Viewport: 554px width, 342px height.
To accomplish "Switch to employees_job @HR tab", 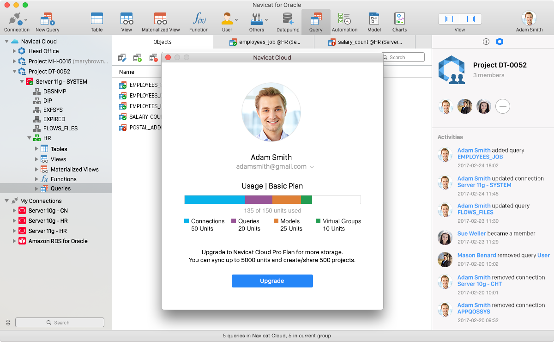I will pyautogui.click(x=264, y=42).
